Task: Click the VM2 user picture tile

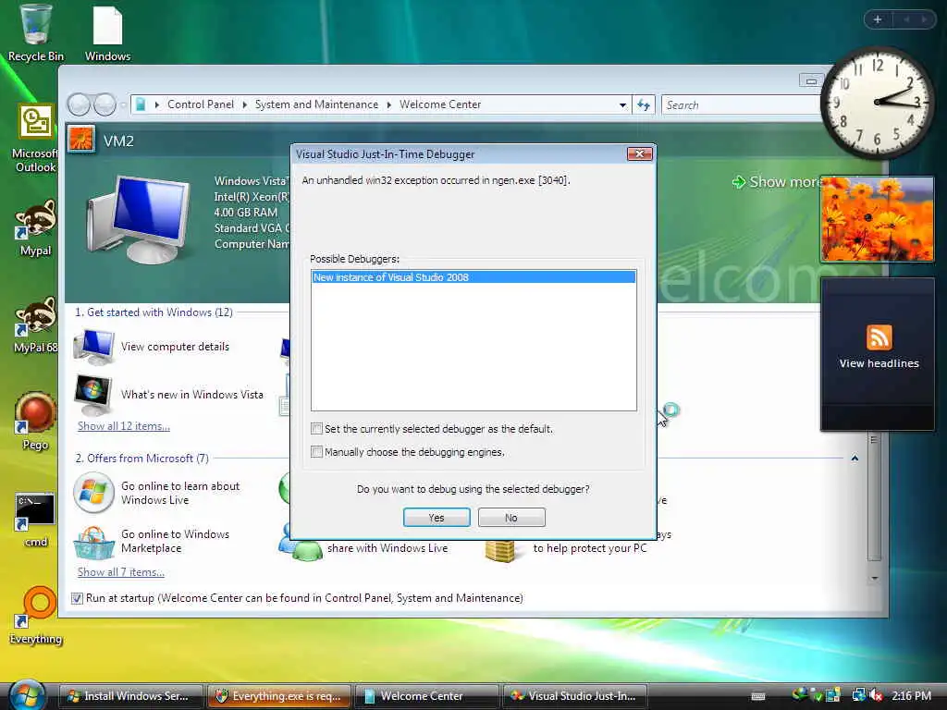Action: [x=81, y=141]
